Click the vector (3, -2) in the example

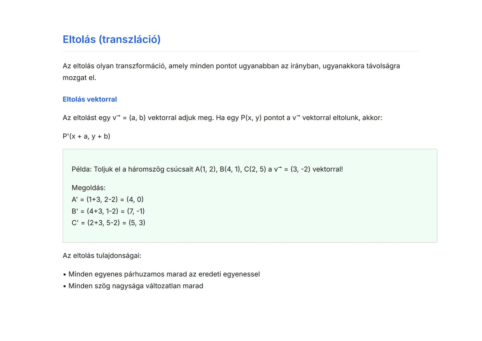tap(300, 169)
